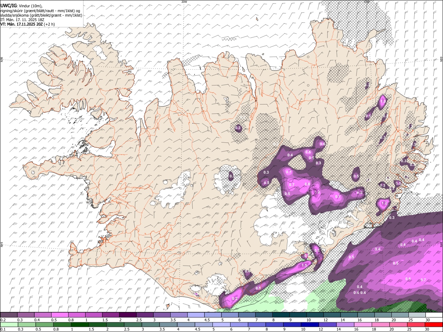
Task: Click the dark teal swatch labeled 9 in snow legend
Action: point(298,315)
